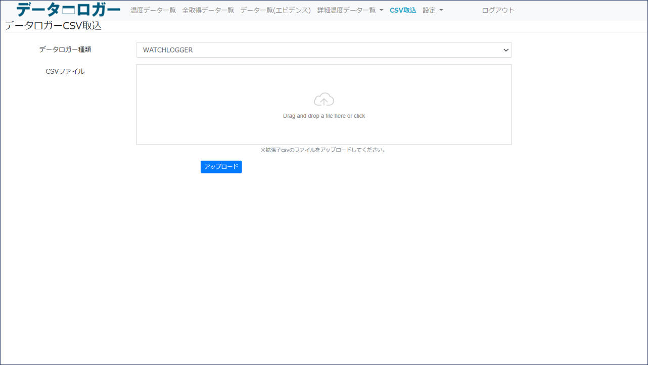Click the 'Drag and drop a file here or click' text
Image resolution: width=648 pixels, height=365 pixels.
tap(323, 115)
